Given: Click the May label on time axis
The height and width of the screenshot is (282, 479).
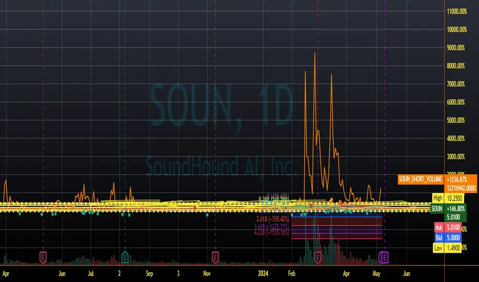Looking at the screenshot, I should click(376, 274).
